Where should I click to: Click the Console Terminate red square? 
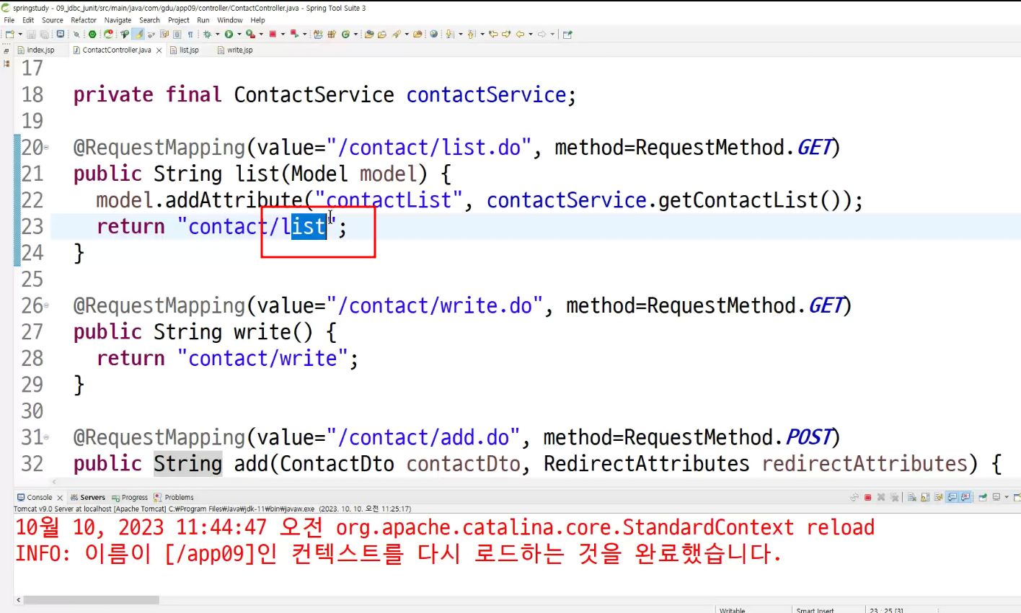tap(867, 497)
